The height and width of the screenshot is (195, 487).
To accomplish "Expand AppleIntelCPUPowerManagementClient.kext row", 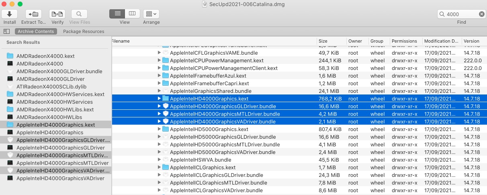I will point(159,68).
